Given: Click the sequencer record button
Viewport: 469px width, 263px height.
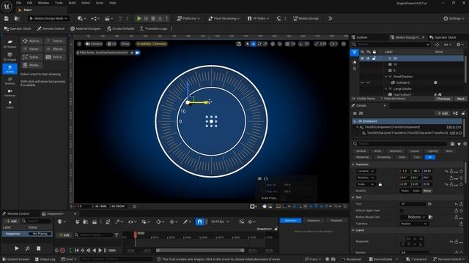Looking at the screenshot, I should point(62,251).
